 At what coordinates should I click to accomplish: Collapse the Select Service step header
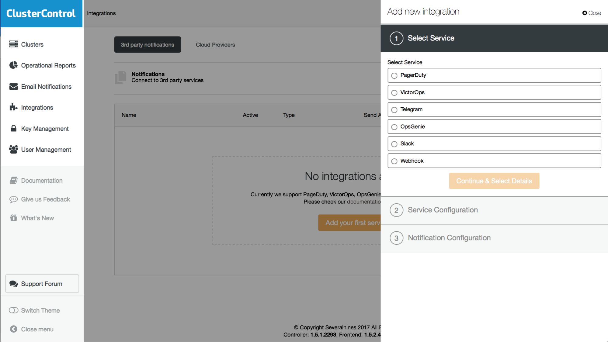coord(494,38)
